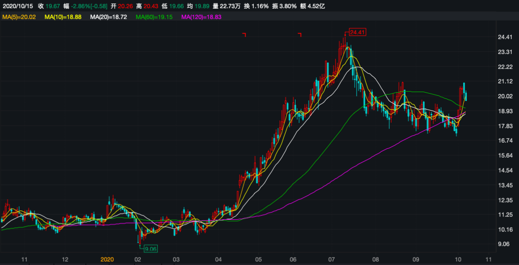
Task: Select the 14.54 price axis label
Action: click(x=505, y=170)
